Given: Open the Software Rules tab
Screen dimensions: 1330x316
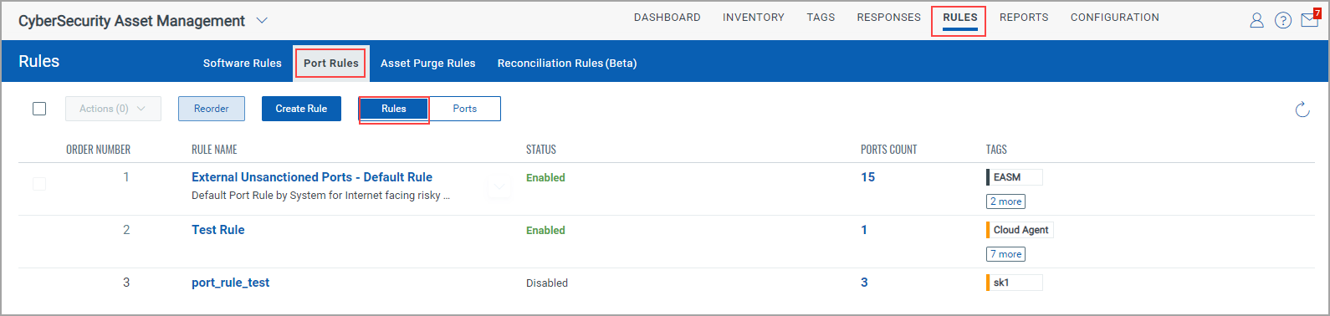Looking at the screenshot, I should click(243, 64).
